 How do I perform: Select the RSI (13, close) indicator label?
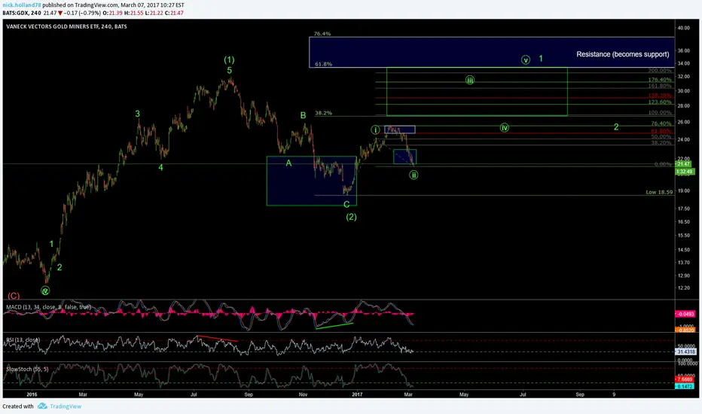pos(23,339)
